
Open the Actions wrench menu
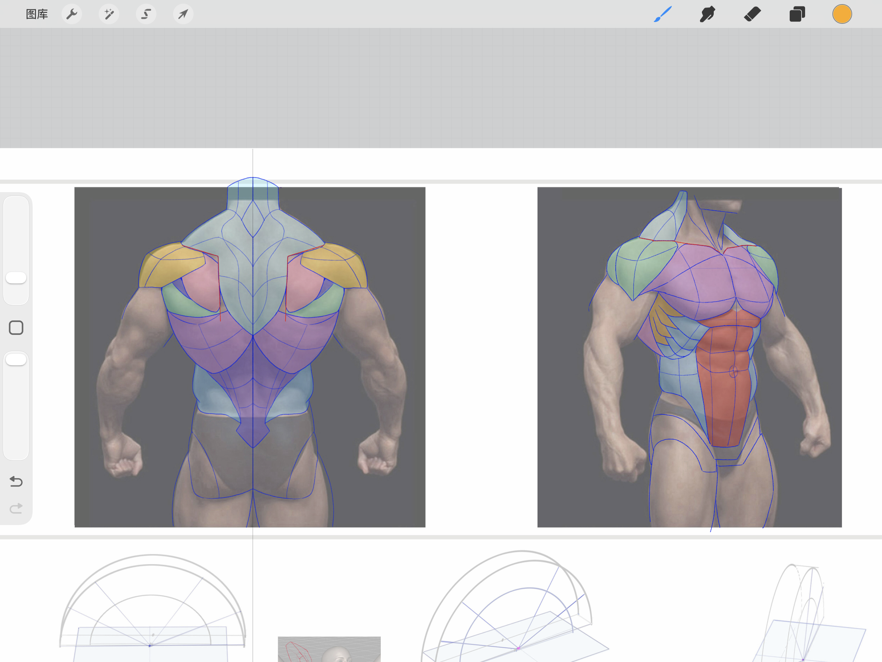[72, 14]
